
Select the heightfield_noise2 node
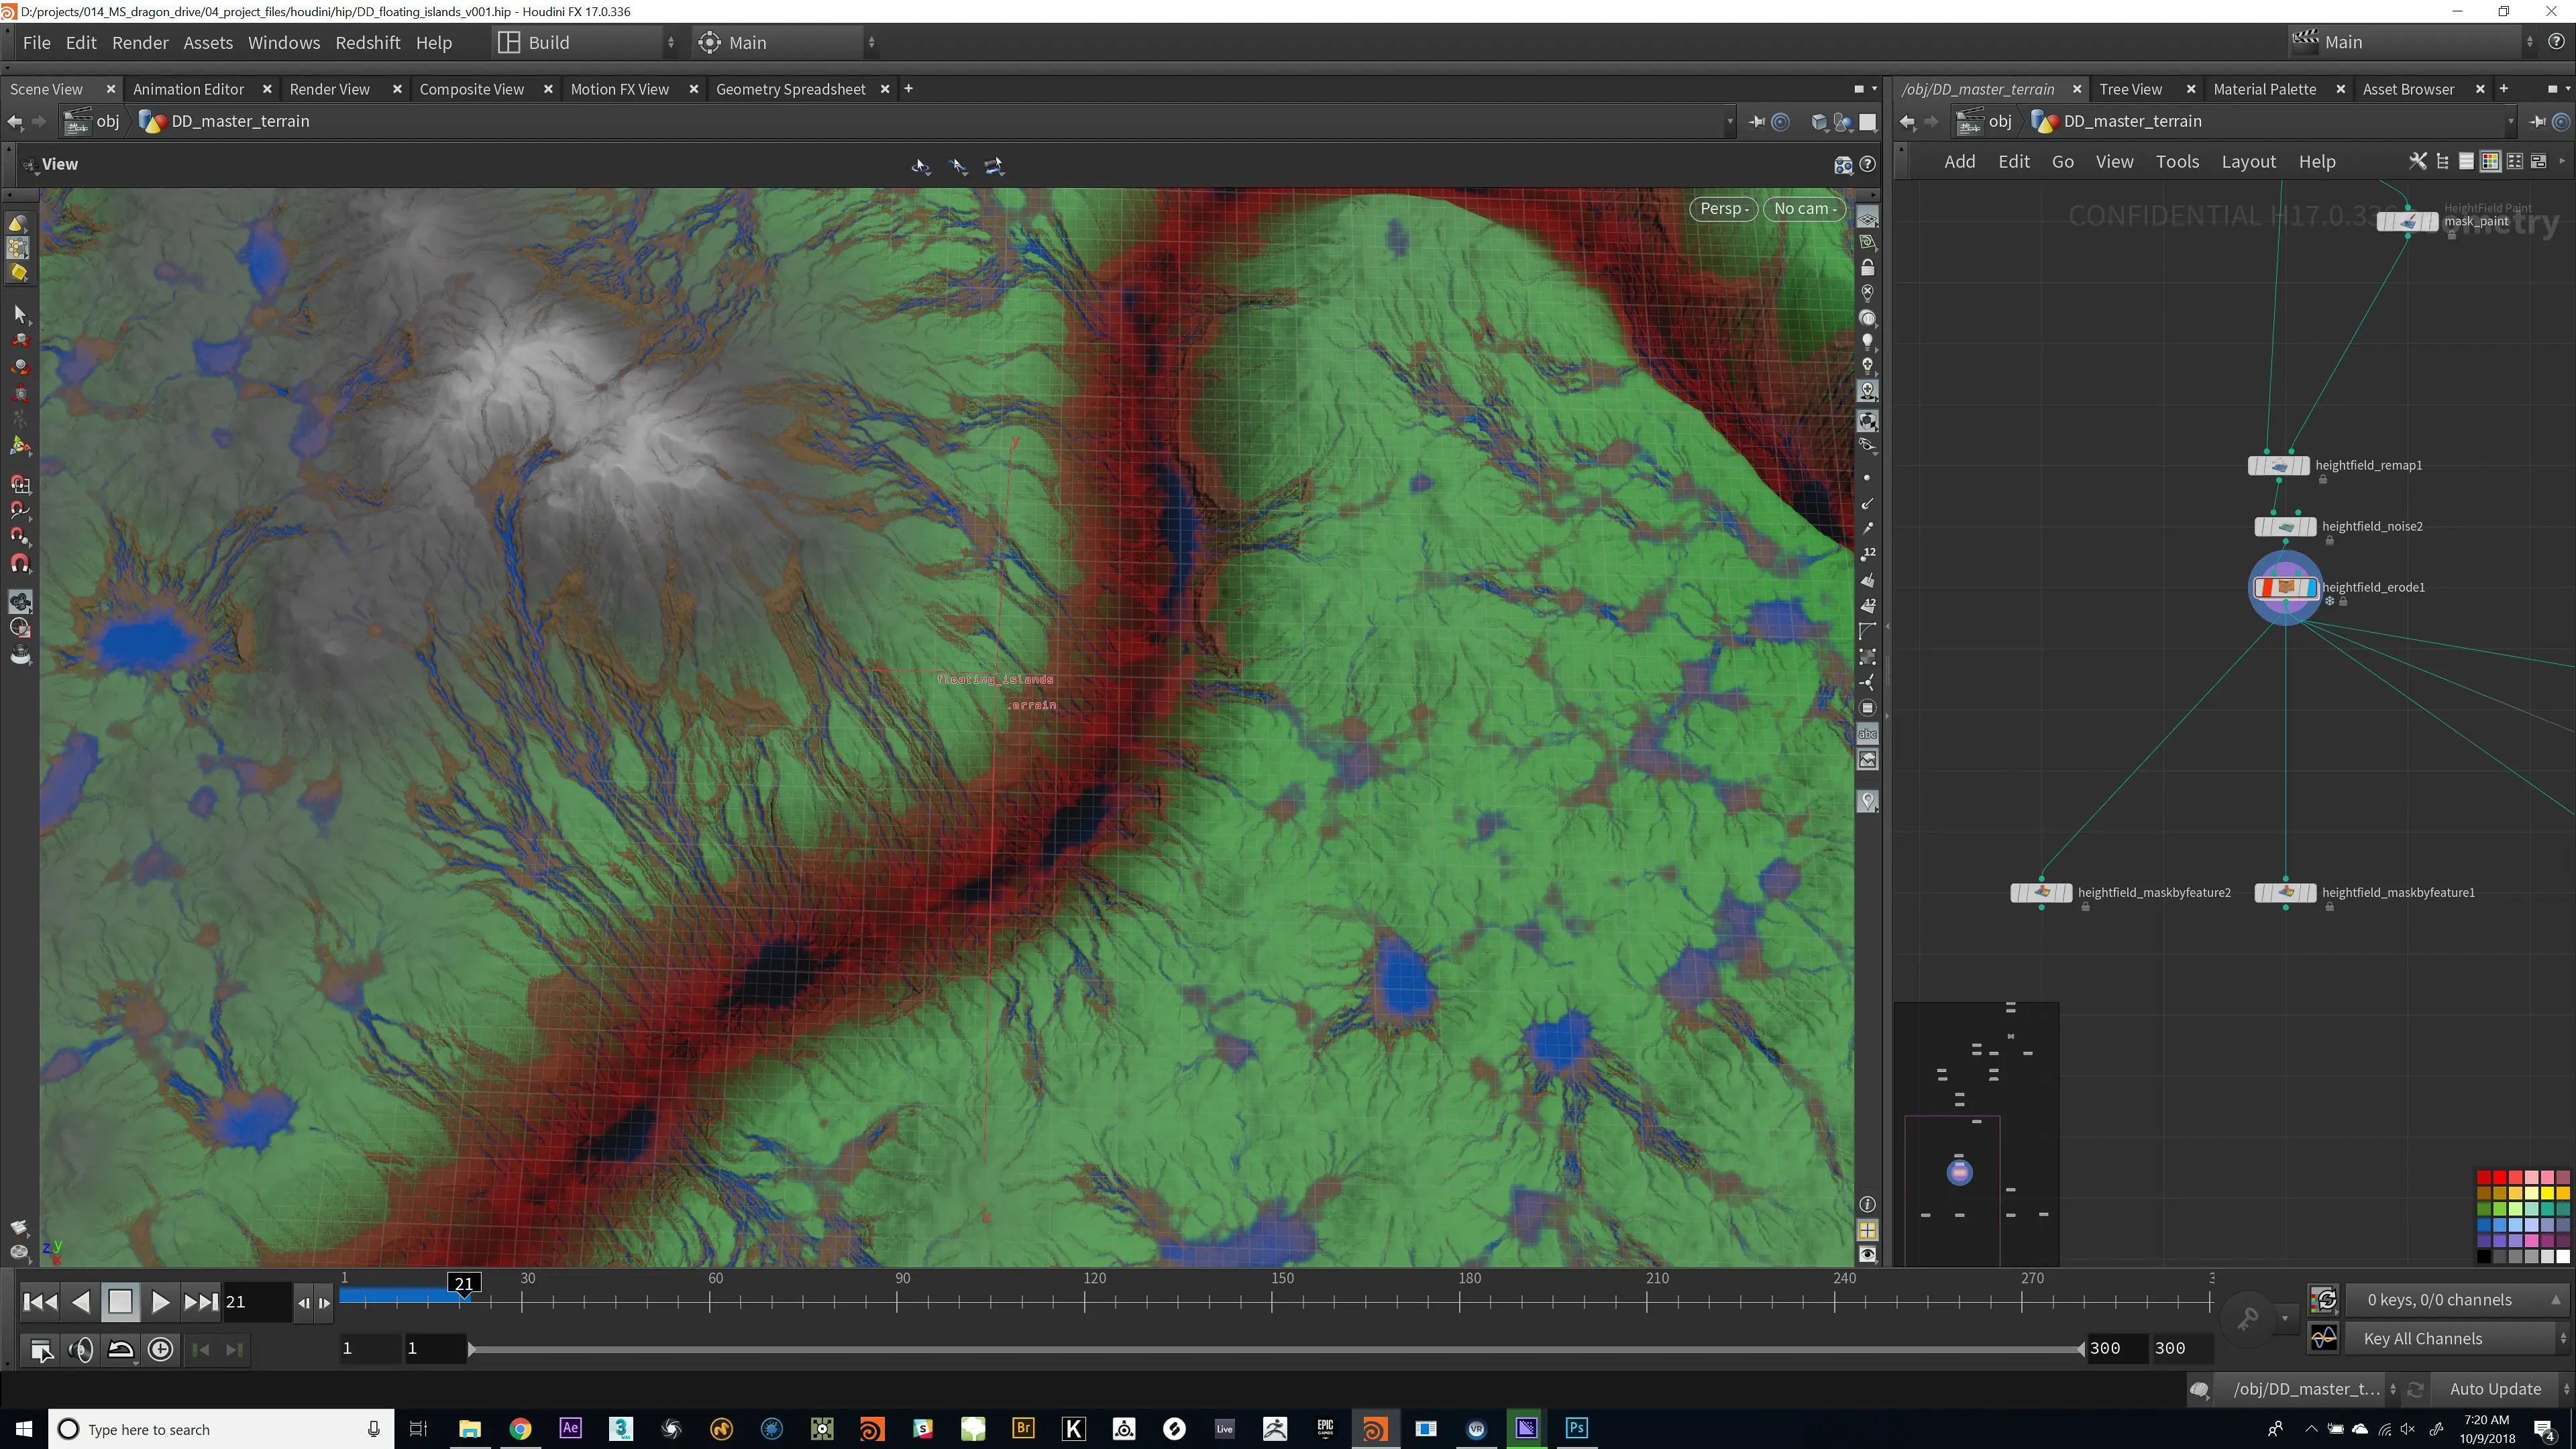[x=2285, y=526]
